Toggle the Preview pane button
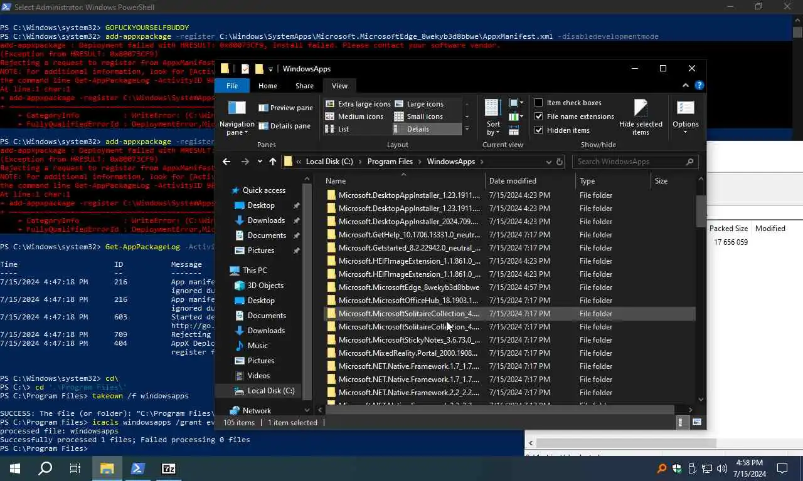Image resolution: width=803 pixels, height=481 pixels. pyautogui.click(x=285, y=108)
